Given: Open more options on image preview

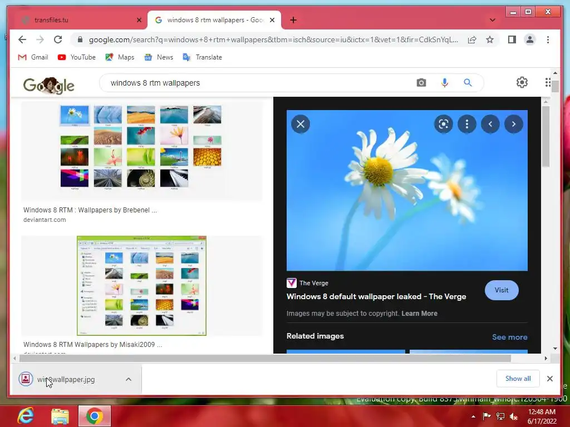Looking at the screenshot, I should point(467,124).
